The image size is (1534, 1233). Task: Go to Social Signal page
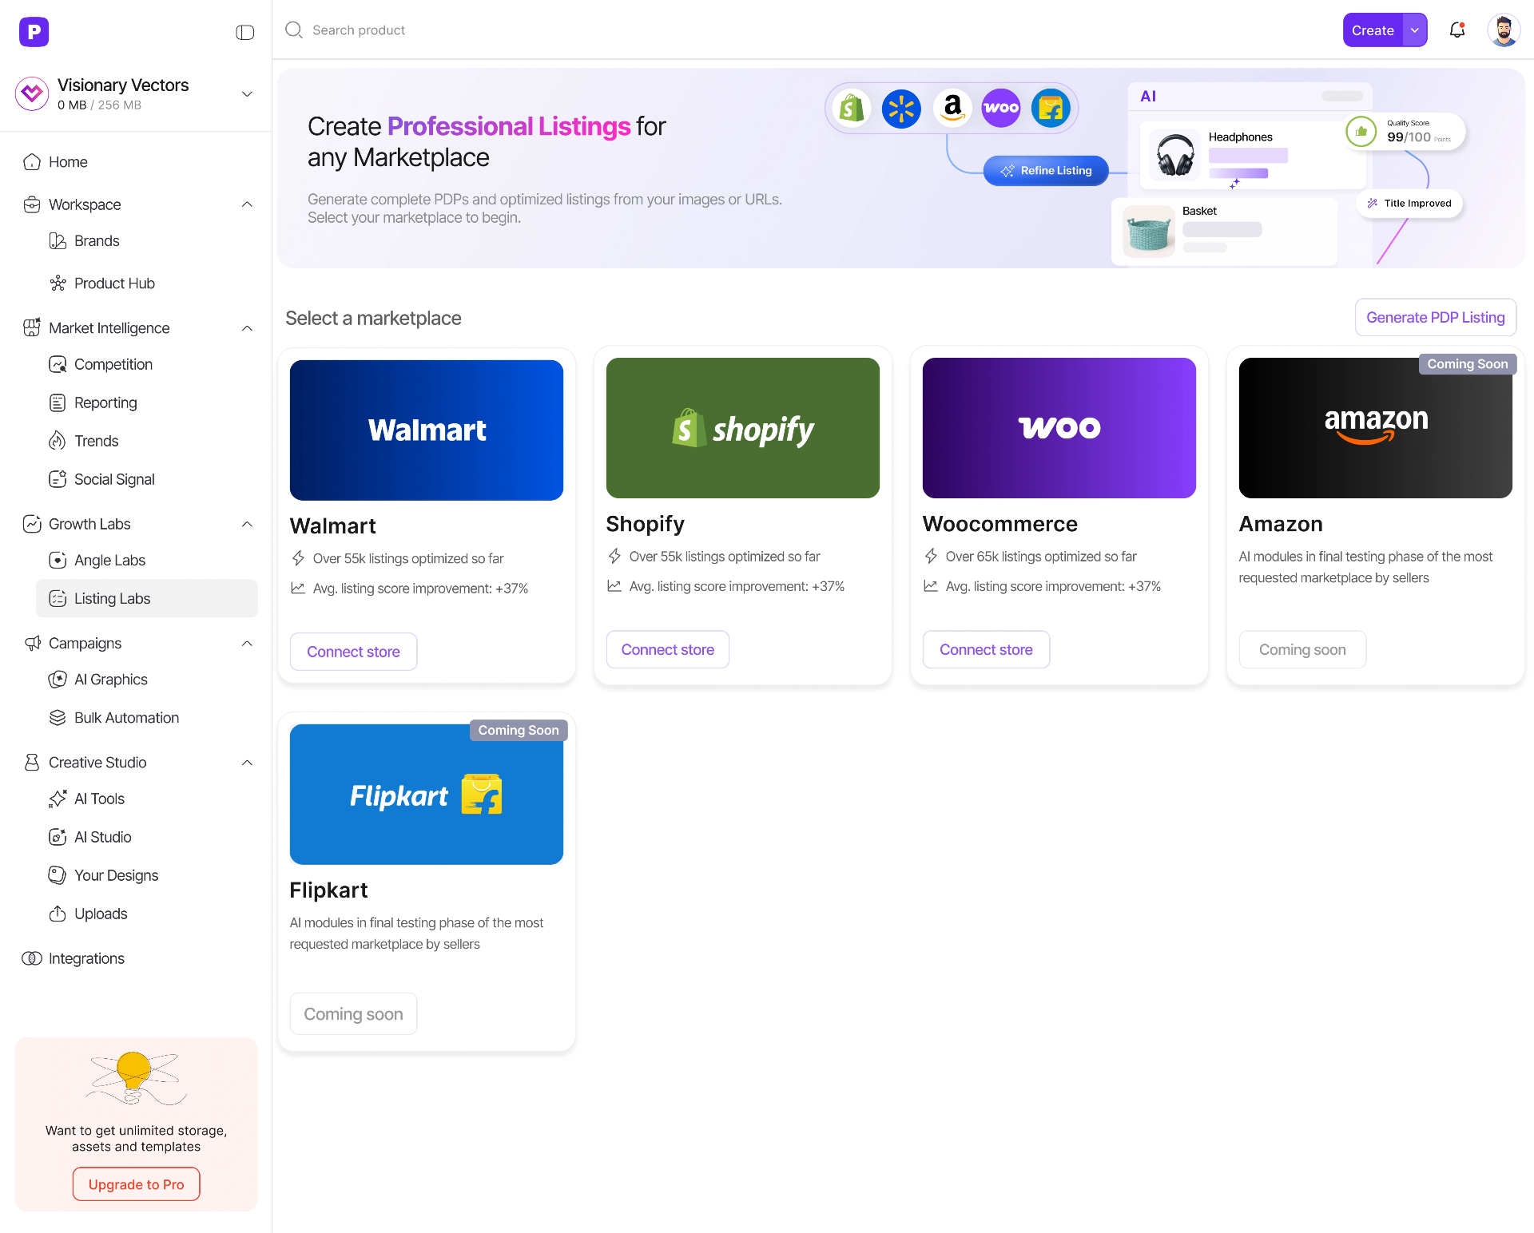coord(114,479)
